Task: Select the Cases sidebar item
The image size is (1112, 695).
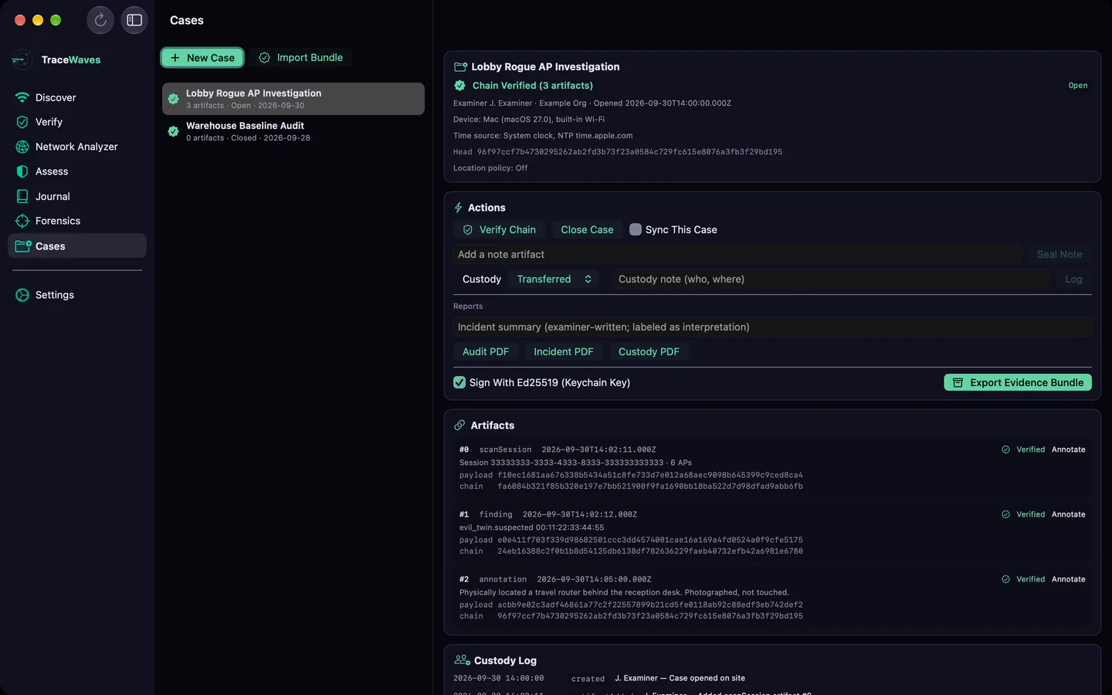Action: coord(77,246)
